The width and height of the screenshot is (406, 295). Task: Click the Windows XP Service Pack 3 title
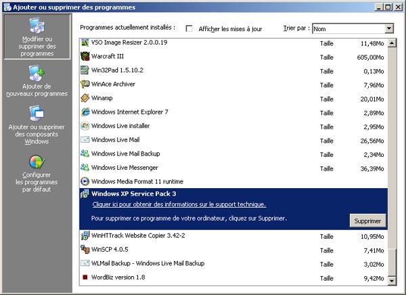[134, 194]
